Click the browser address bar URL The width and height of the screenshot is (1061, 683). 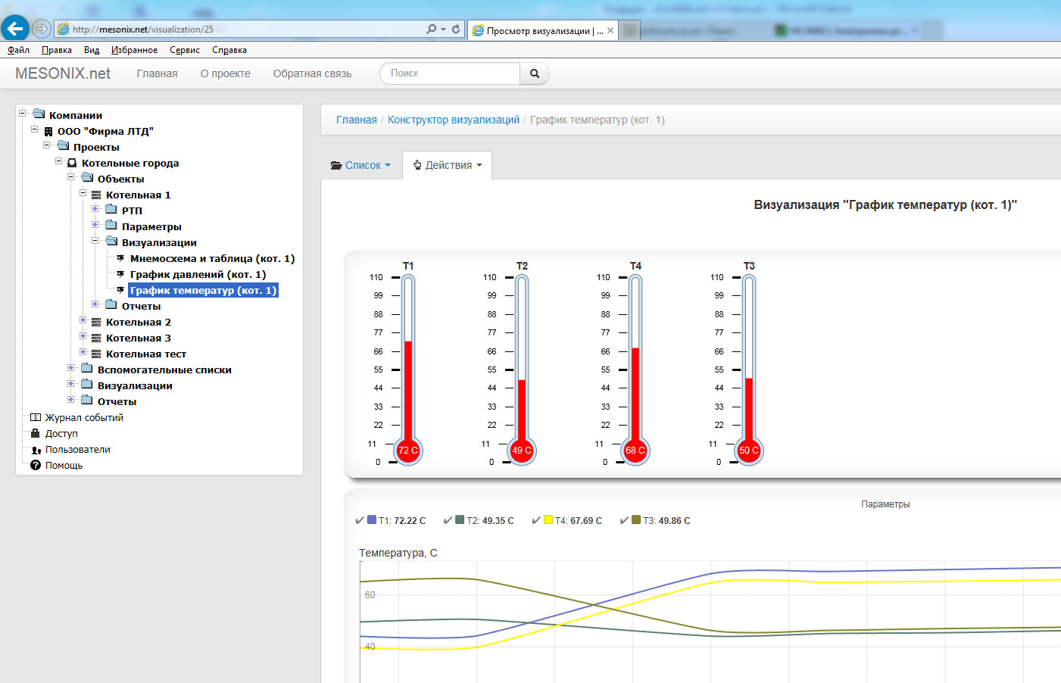[143, 30]
